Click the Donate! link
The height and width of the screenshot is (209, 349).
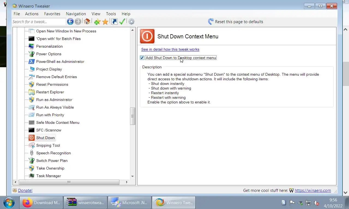(25, 190)
